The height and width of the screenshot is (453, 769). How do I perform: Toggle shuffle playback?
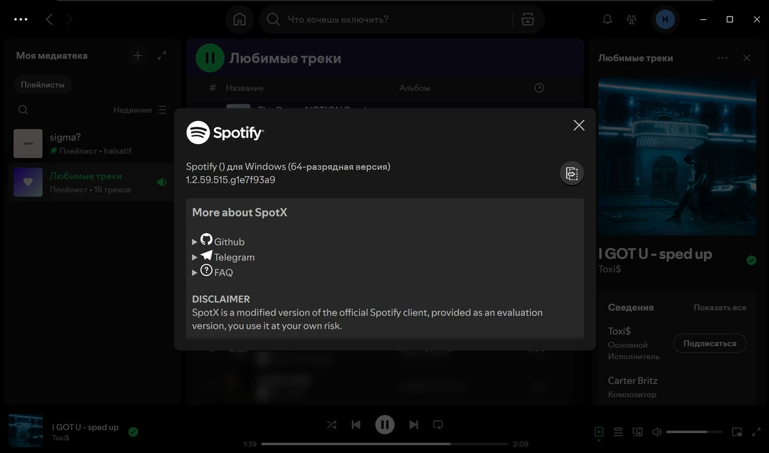331,424
